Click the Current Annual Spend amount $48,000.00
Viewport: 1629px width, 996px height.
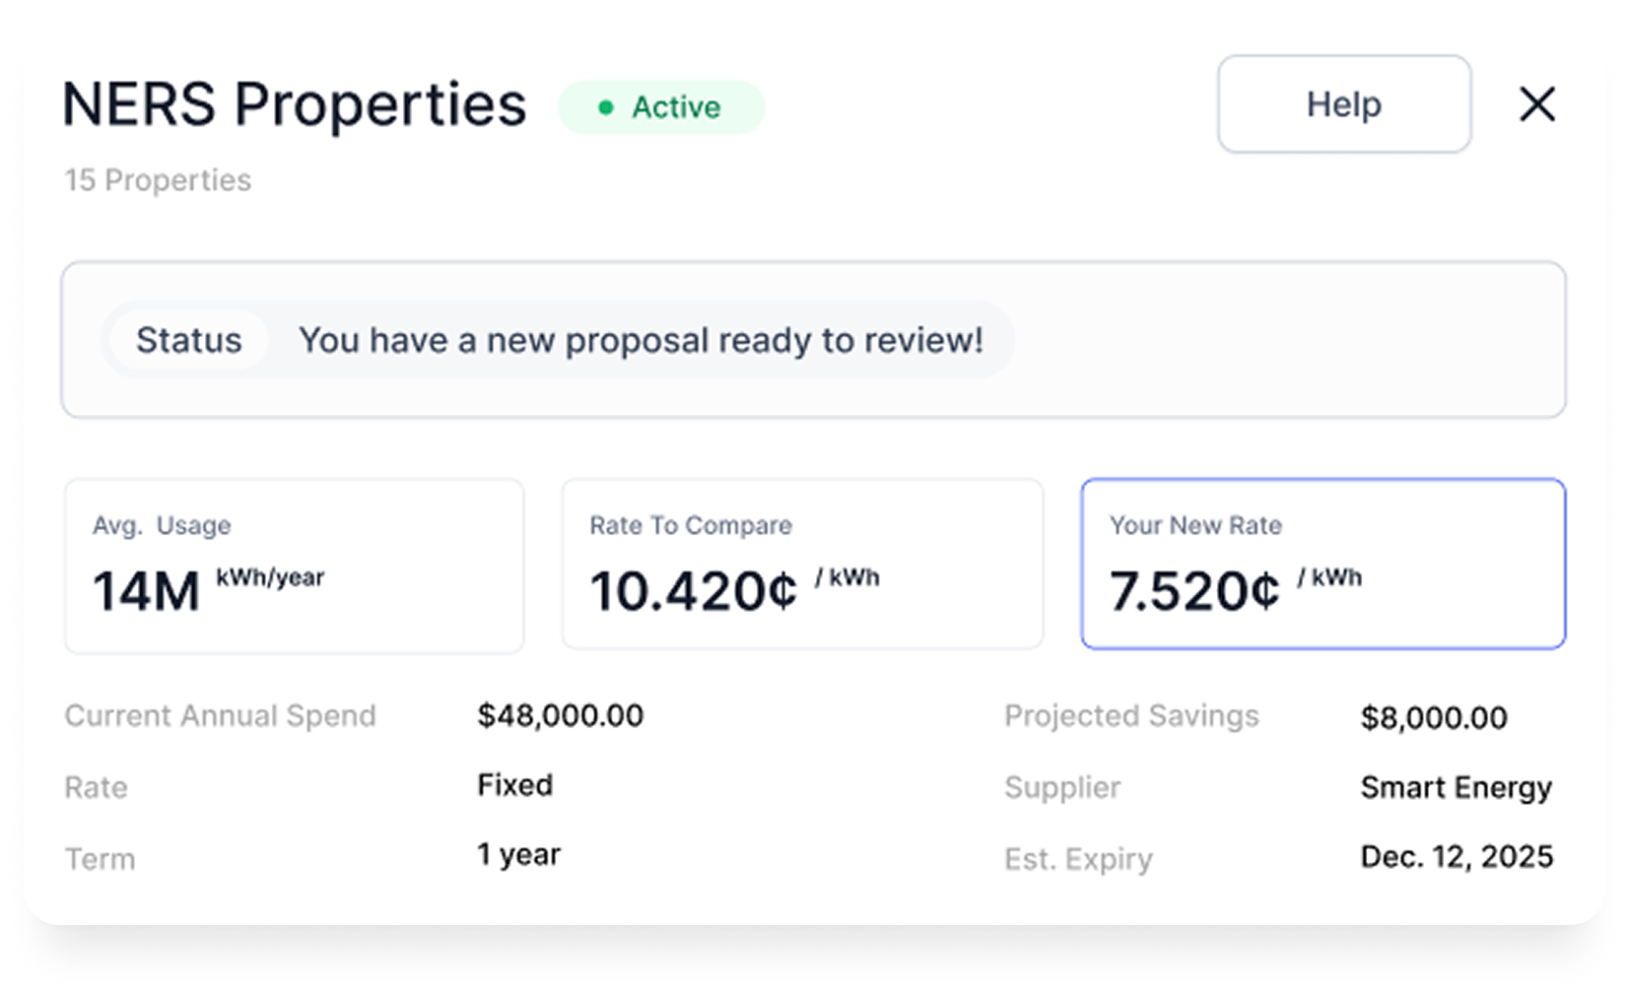[x=560, y=715]
